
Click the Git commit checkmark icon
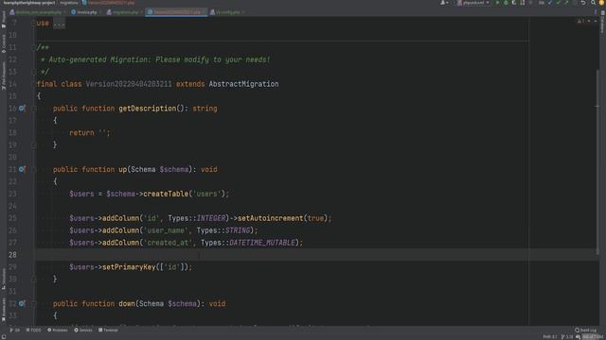[x=559, y=3]
